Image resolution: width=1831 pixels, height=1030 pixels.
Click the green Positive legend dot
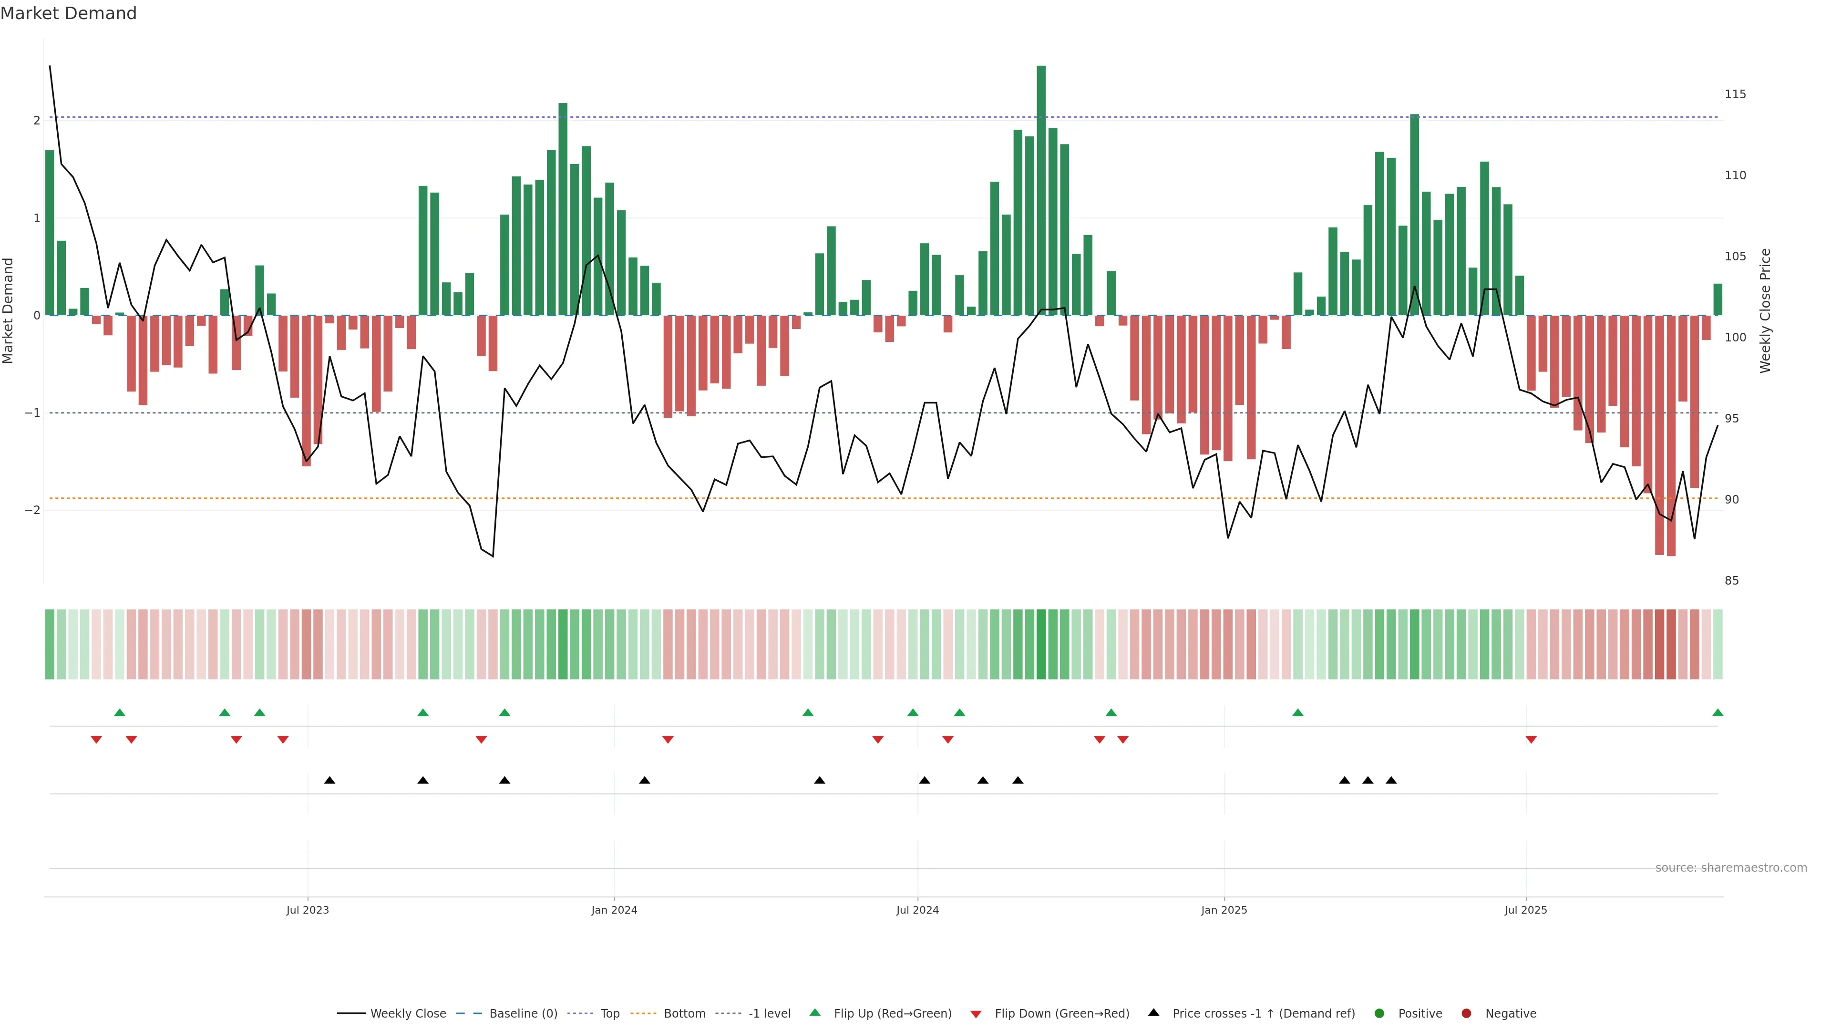click(1379, 1013)
